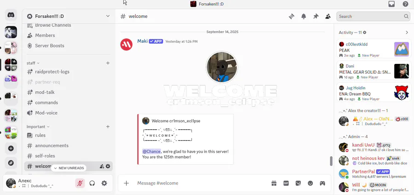The image size is (414, 195).
Task: Open the emoji picker
Action: [310, 183]
